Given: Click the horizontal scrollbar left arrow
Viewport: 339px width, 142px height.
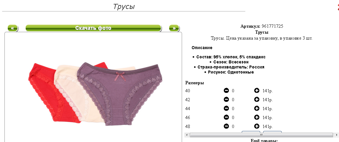Looking at the screenshot, I should click(x=187, y=135).
